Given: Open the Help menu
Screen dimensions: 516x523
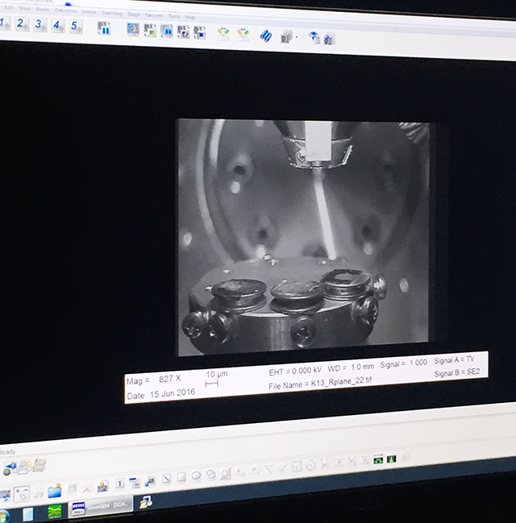Looking at the screenshot, I should point(190,17).
